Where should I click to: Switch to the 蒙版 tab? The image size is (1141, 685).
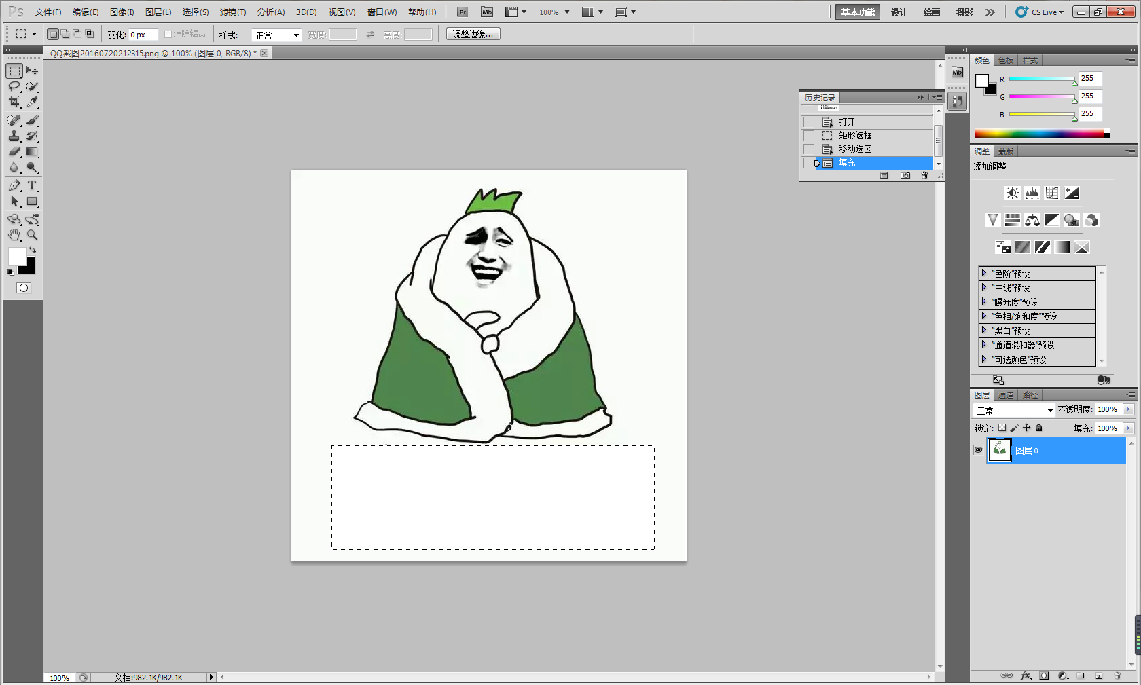click(1006, 151)
